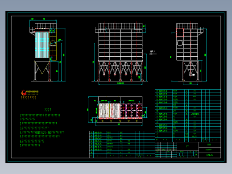Select the orange question-mark text under logo
Screen dimensions: 232x174
pyautogui.click(x=29, y=98)
